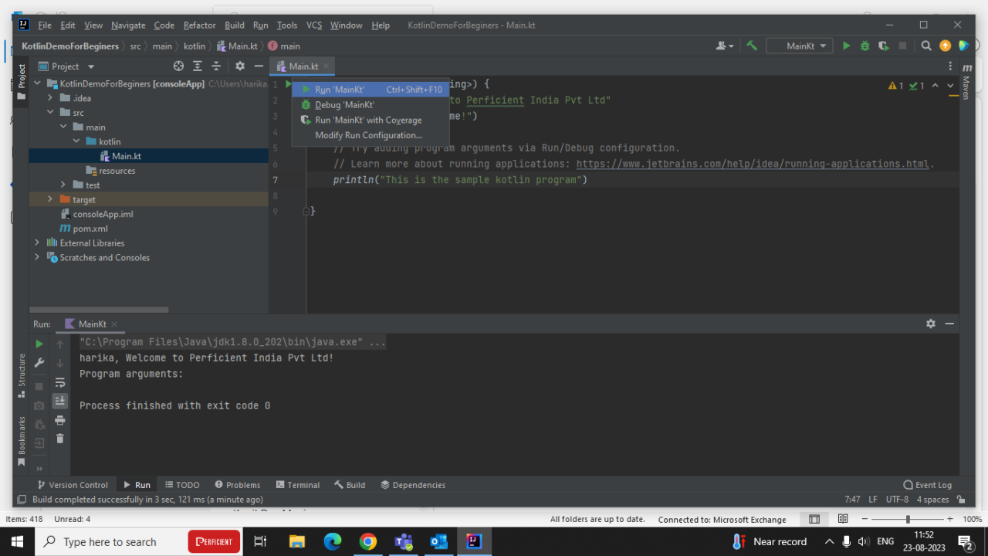Rerun the program from Run panel
The height and width of the screenshot is (556, 988).
coord(39,343)
